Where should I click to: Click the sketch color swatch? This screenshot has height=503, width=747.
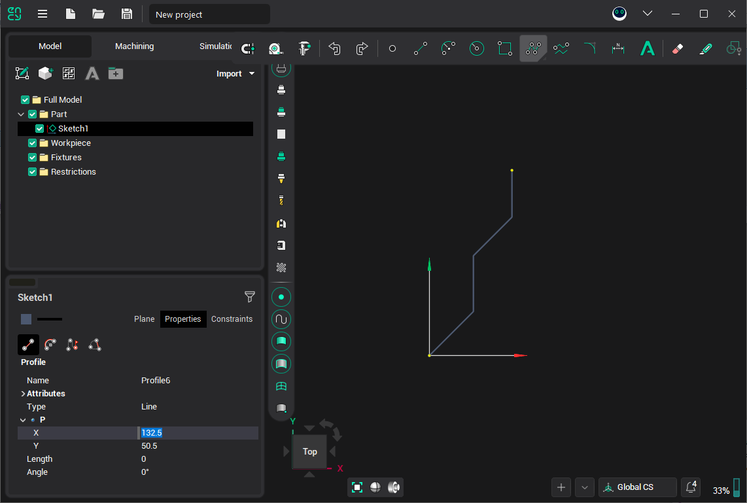[26, 319]
